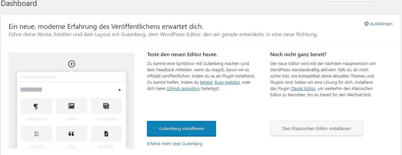Screen dimensions: 402x155
Task: Select the audio file block icon
Action: [106, 134]
